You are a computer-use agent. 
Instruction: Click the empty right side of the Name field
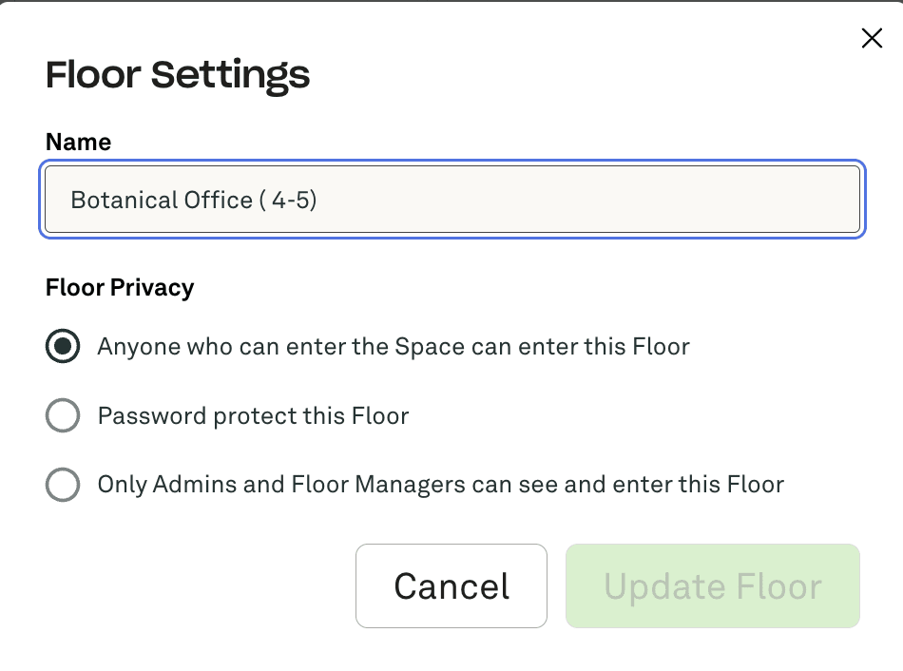click(665, 201)
